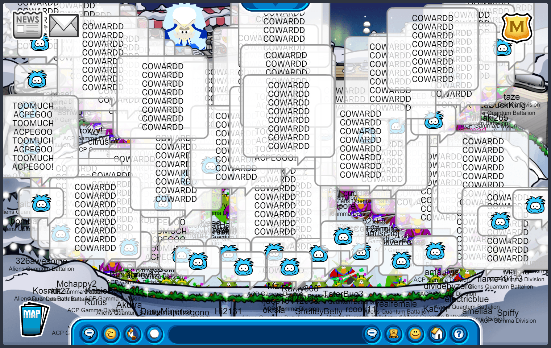Open the help question mark icon
Screen dimensions: 551x348
coord(459,333)
